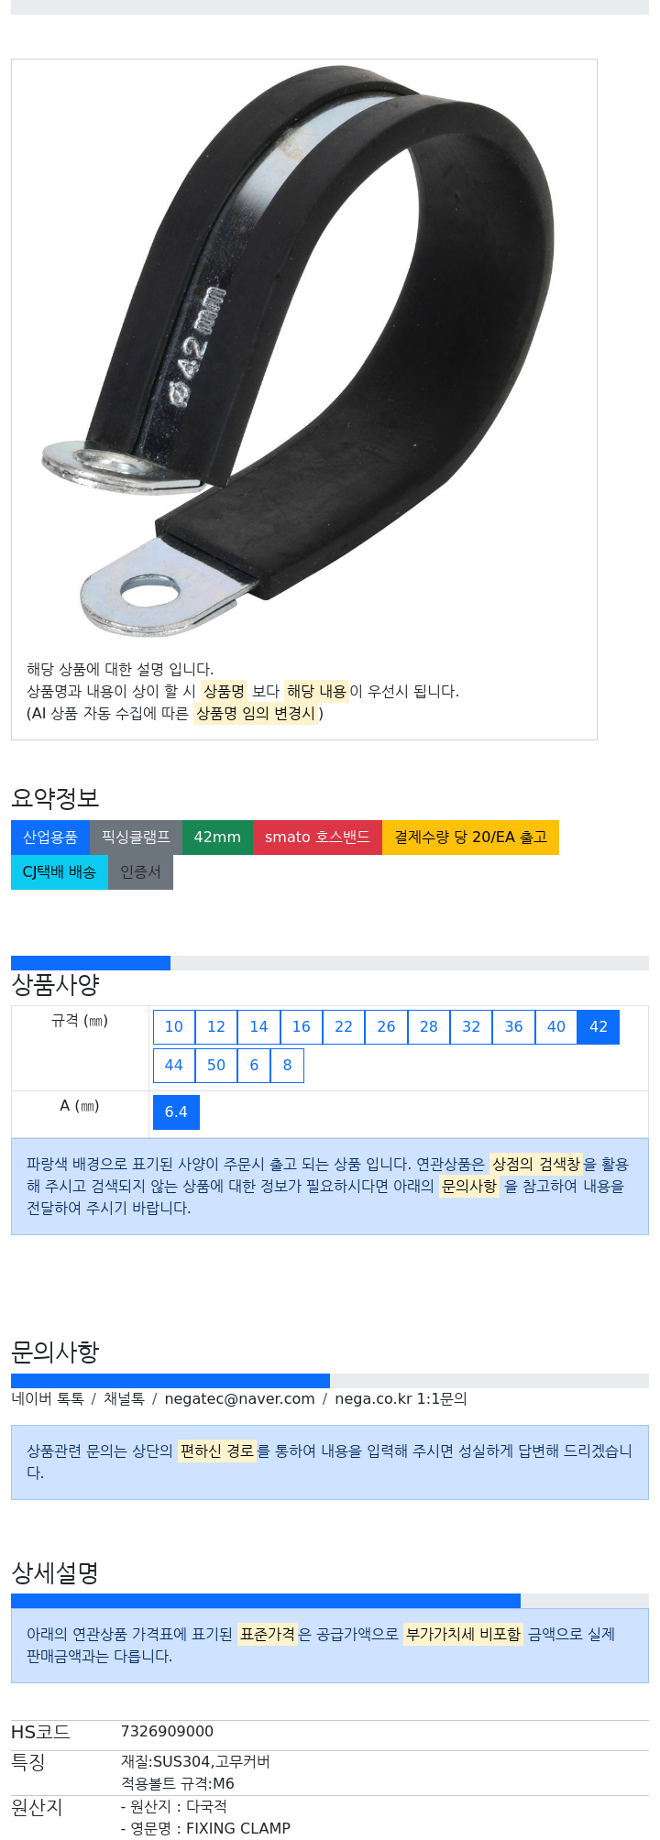Open 네이버 톡톡 inquiry link
This screenshot has width=660, height=1840.
[x=48, y=1398]
